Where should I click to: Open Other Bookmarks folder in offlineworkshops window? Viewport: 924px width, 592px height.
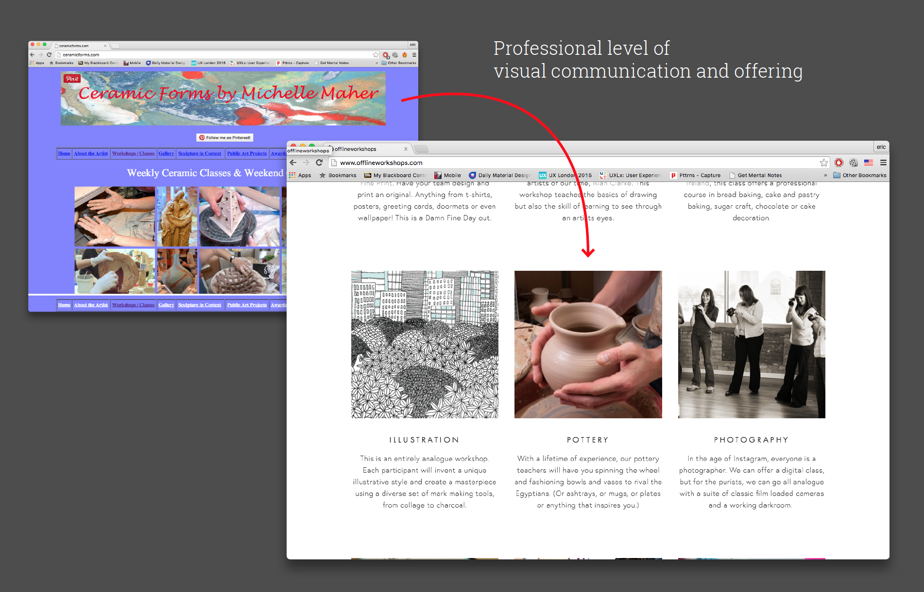[860, 175]
